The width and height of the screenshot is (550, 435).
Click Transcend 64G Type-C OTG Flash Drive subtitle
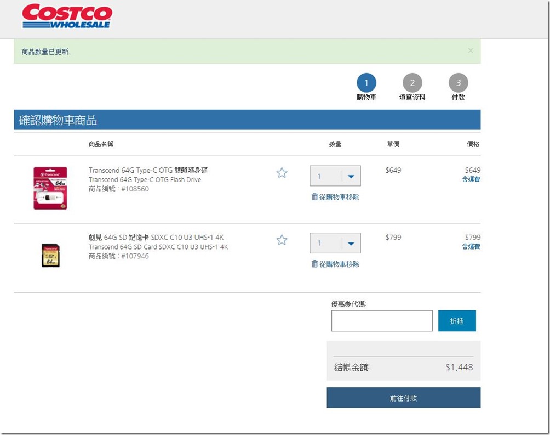pos(145,179)
